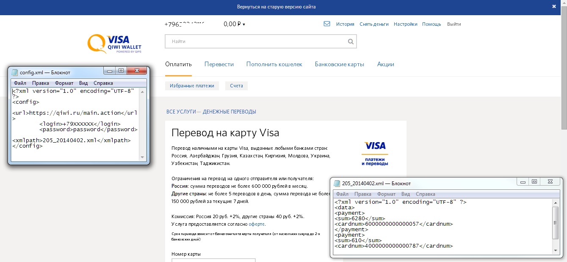Open Формат menu in config.xml Notepad

pyautogui.click(x=64, y=83)
